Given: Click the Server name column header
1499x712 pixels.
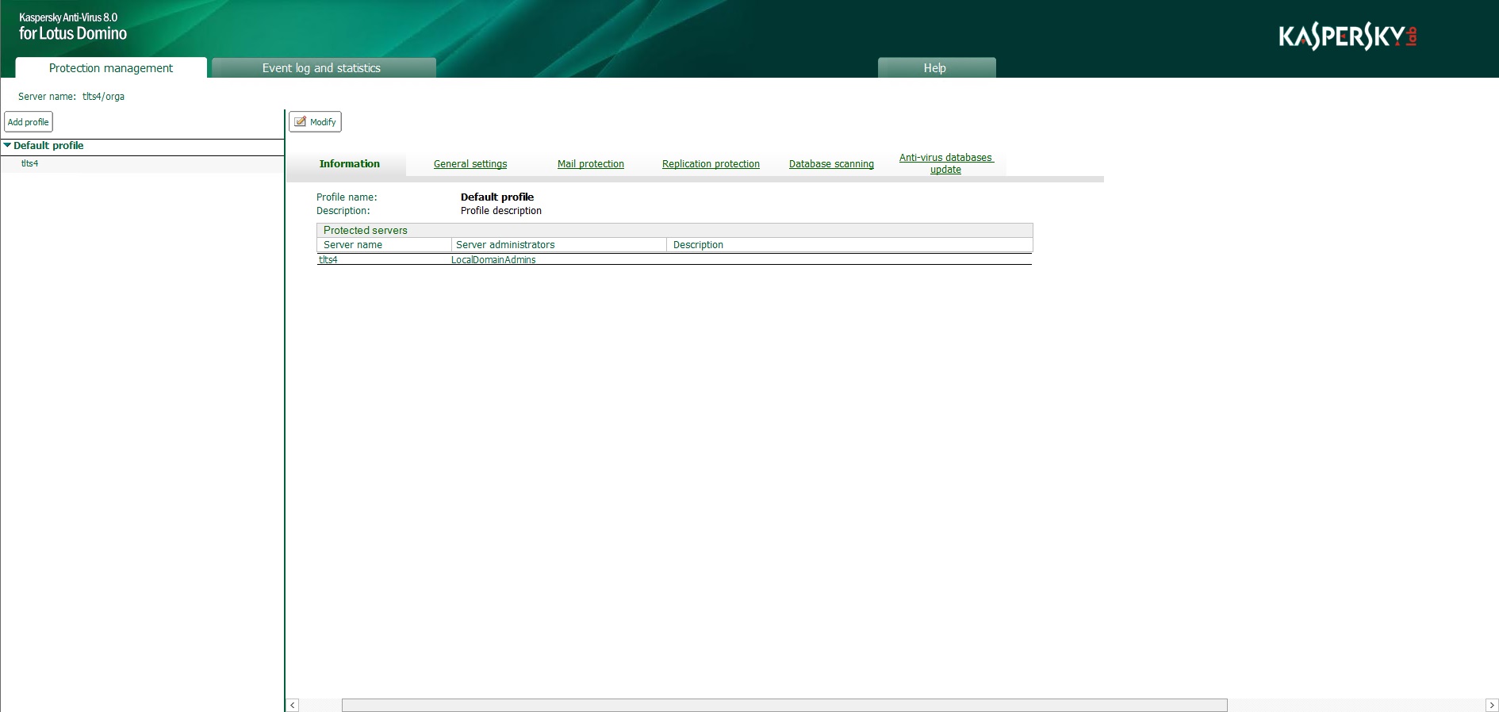Looking at the screenshot, I should [353, 245].
